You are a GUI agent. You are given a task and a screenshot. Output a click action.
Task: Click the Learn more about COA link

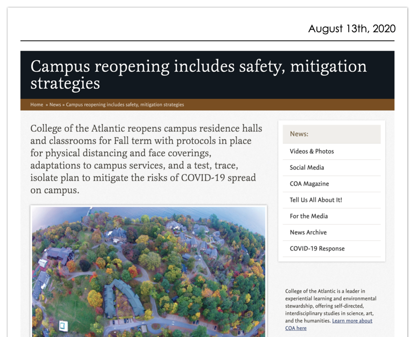pyautogui.click(x=352, y=321)
